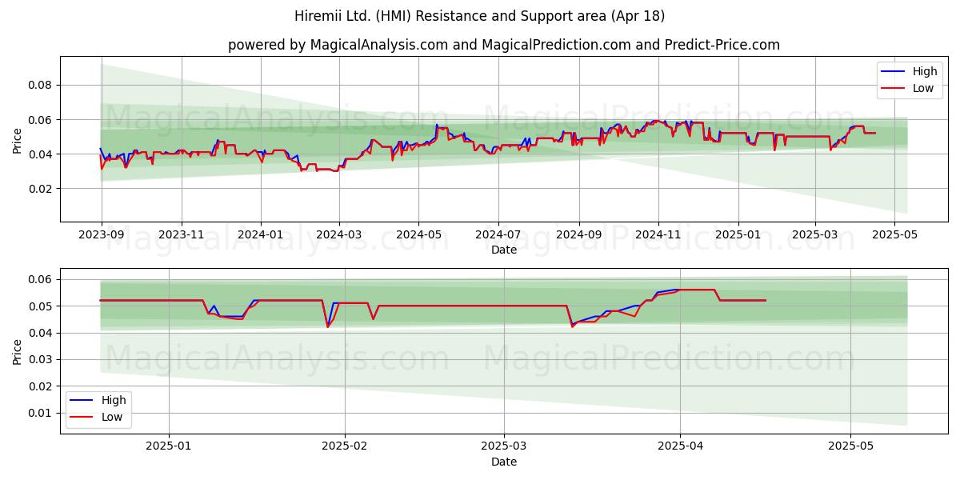Click the '2024-05' tick label on upper axis
Screen dimensions: 960x480
click(x=419, y=235)
